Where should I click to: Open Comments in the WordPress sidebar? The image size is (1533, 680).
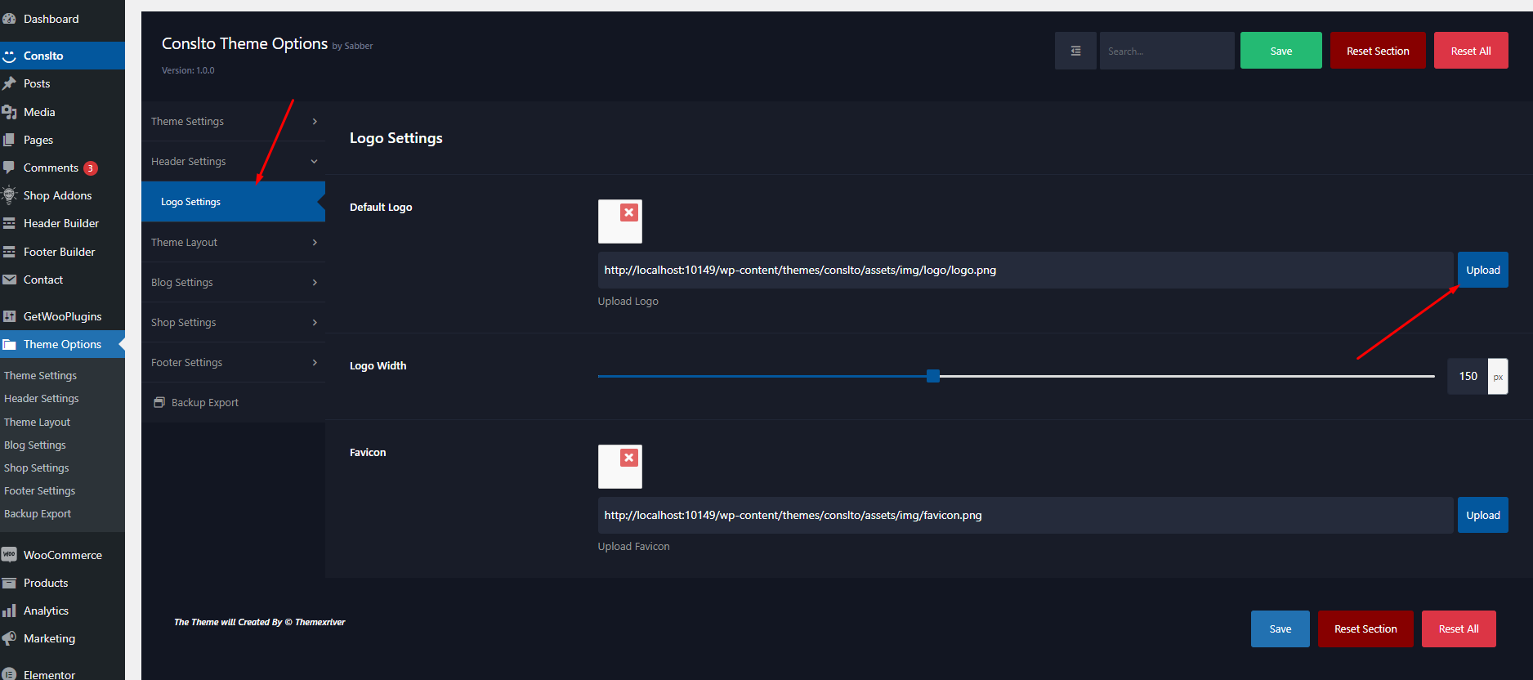[51, 168]
